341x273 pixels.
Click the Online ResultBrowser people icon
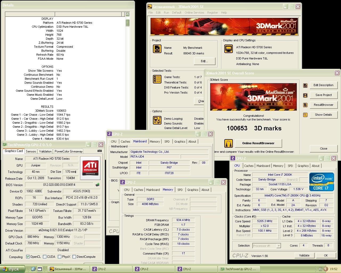[229, 143]
